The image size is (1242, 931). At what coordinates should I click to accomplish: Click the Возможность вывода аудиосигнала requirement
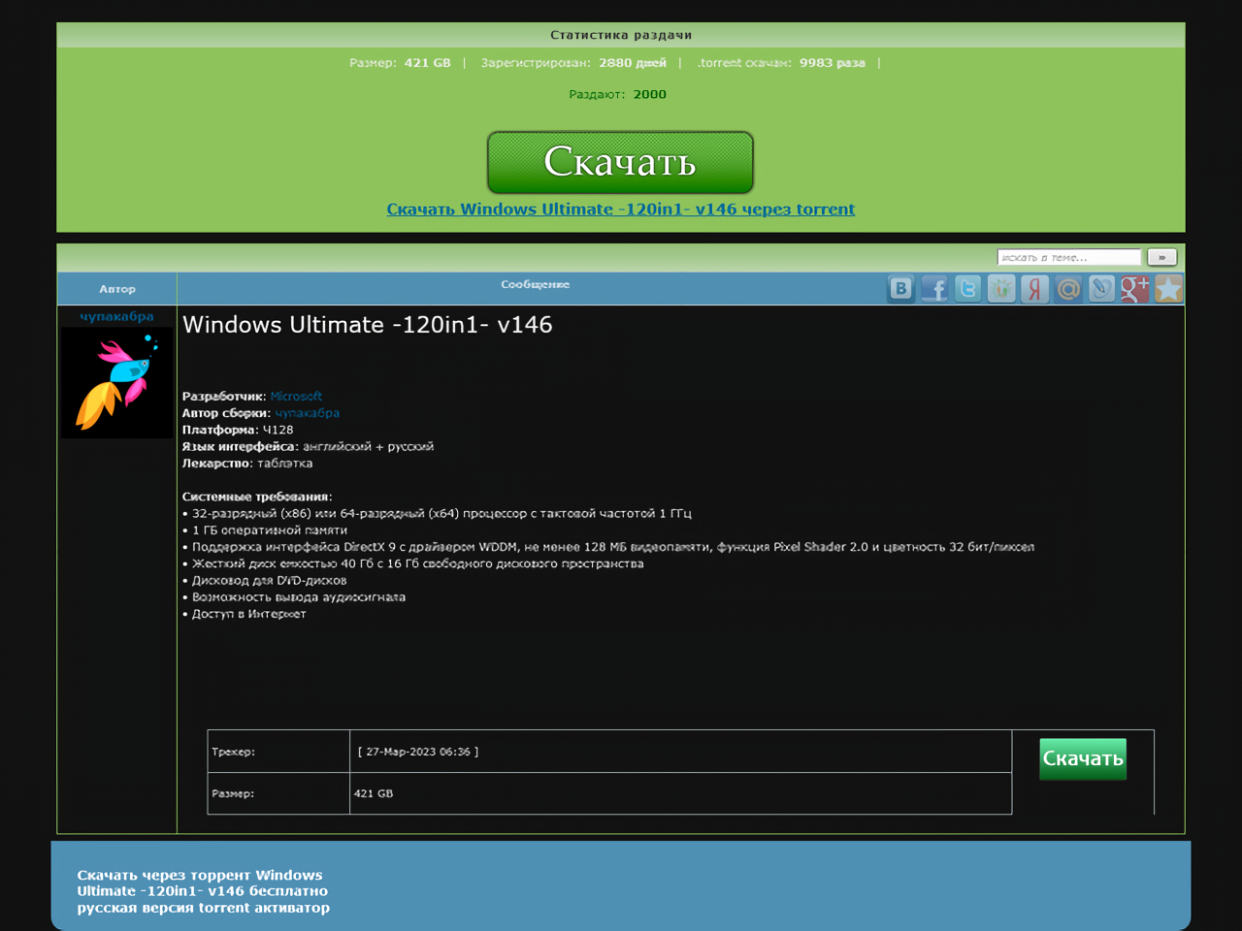click(x=294, y=597)
